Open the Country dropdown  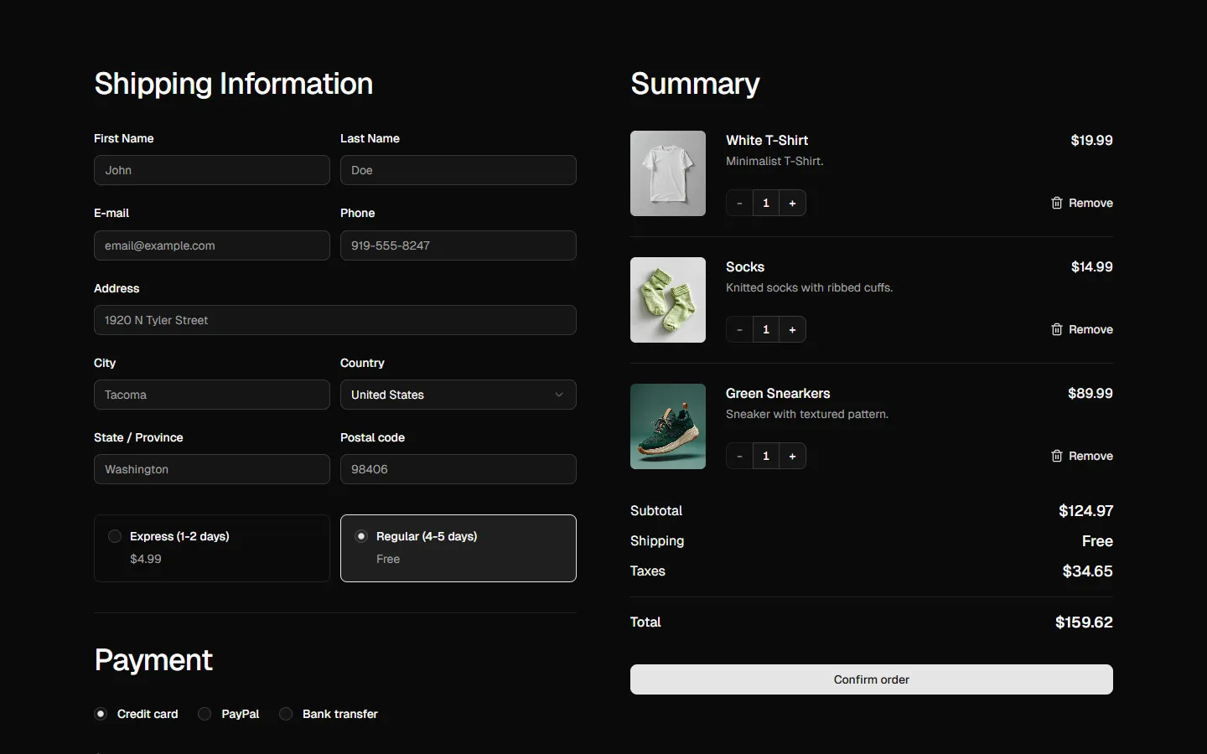tap(458, 395)
